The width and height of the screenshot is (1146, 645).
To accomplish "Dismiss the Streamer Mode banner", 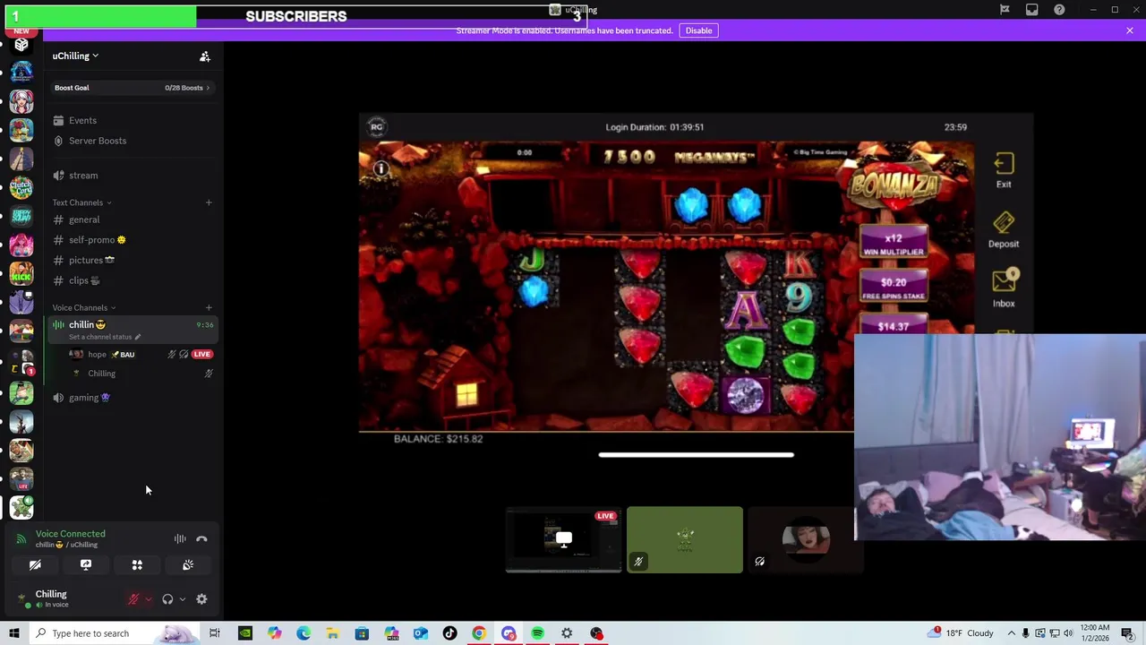I will [1130, 30].
